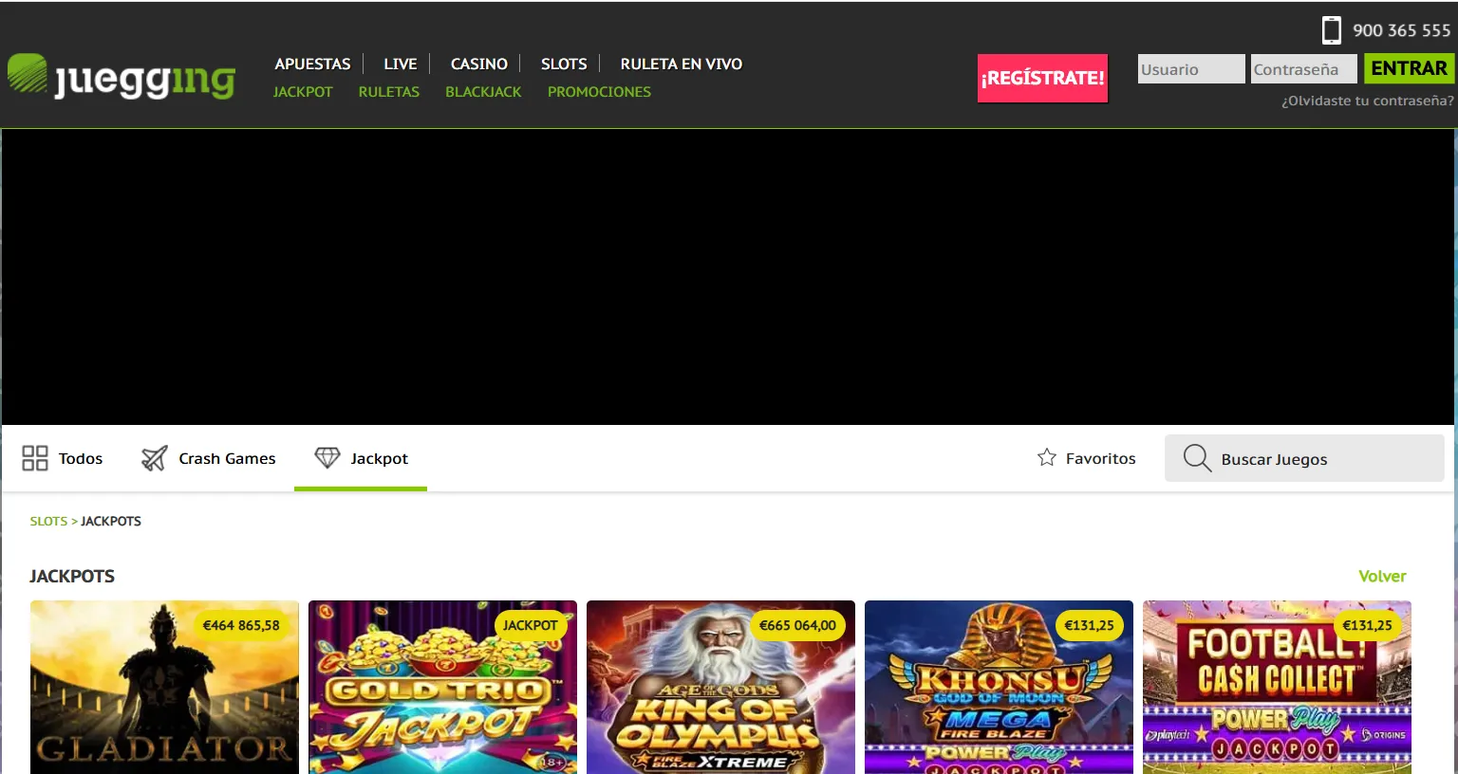The width and height of the screenshot is (1458, 774).
Task: Click the Favoritos star icon
Action: (1047, 458)
